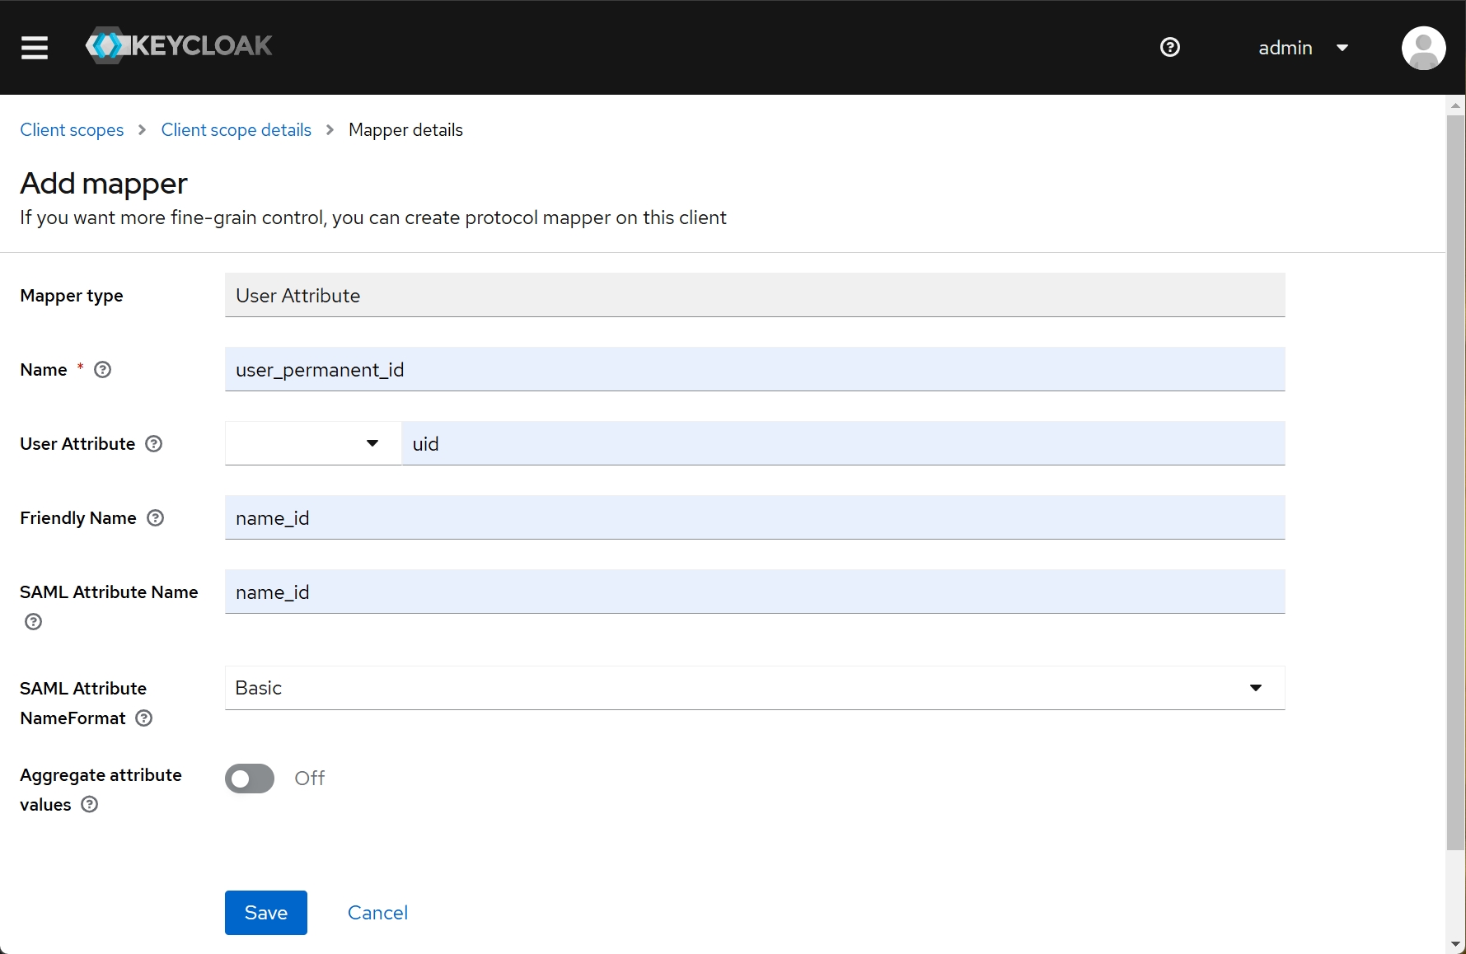Show help for Friendly Name field
This screenshot has width=1466, height=954.
pos(156,518)
